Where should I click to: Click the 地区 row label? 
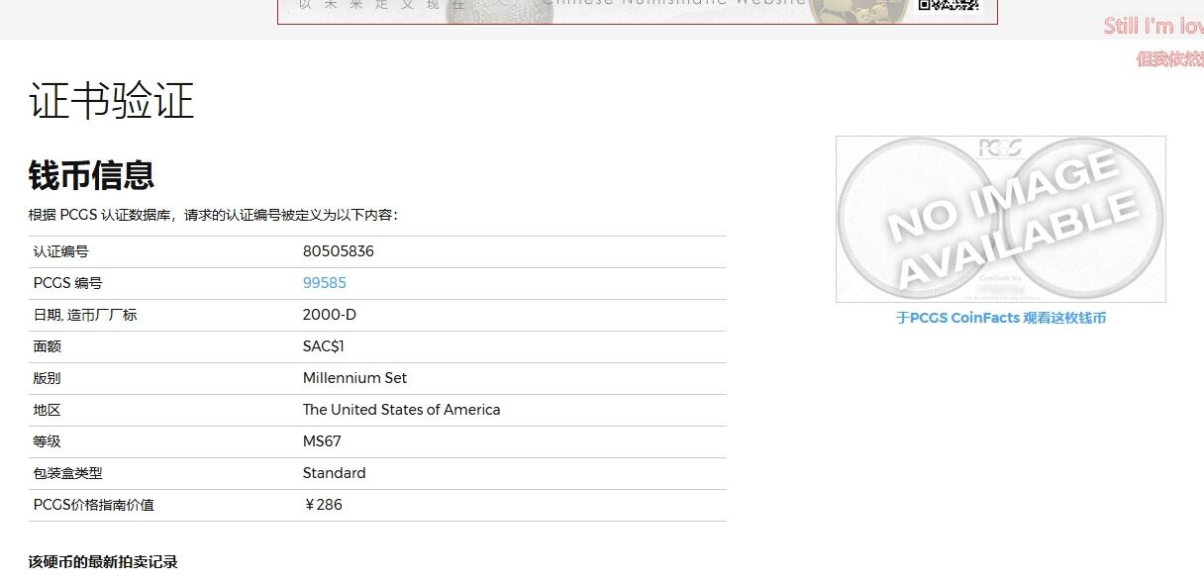pyautogui.click(x=48, y=410)
